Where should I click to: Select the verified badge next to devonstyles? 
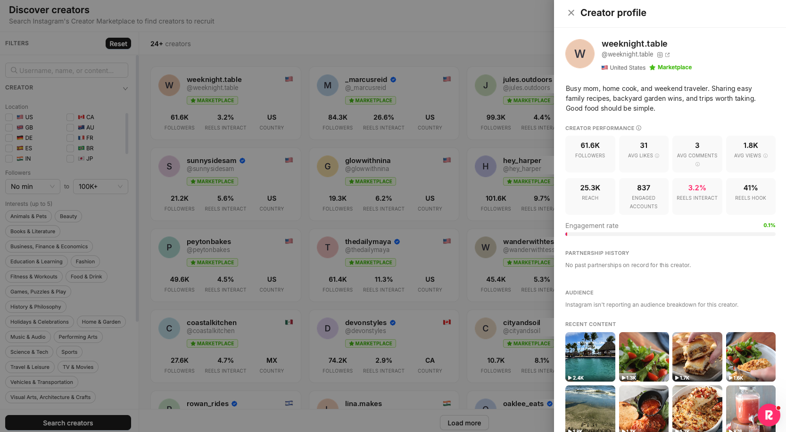coord(393,323)
